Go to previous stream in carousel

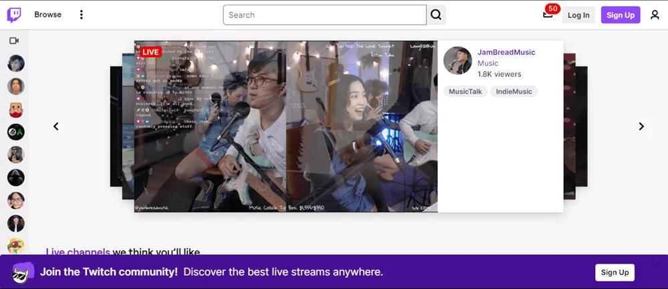[56, 126]
